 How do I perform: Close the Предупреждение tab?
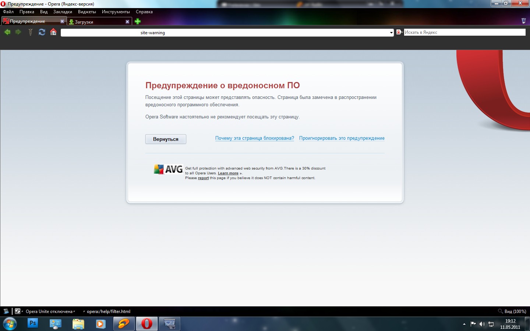point(62,21)
